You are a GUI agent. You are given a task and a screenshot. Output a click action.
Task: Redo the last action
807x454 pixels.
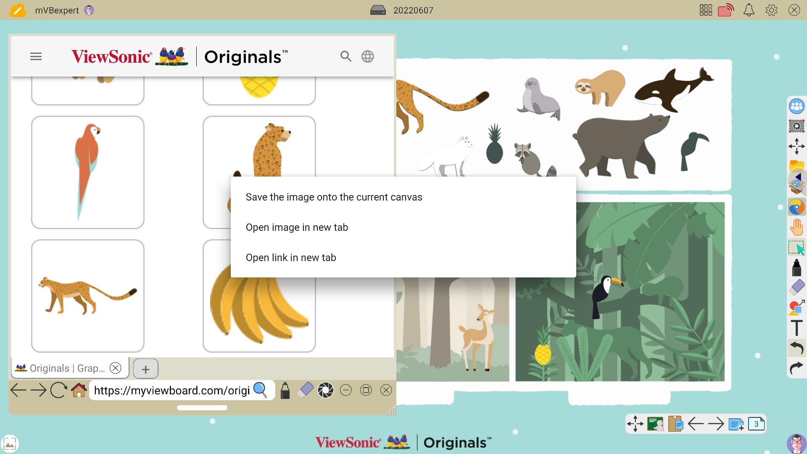pos(796,368)
